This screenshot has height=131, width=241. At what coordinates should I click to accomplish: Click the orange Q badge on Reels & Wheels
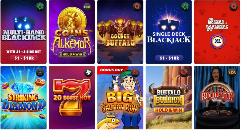click(x=234, y=7)
